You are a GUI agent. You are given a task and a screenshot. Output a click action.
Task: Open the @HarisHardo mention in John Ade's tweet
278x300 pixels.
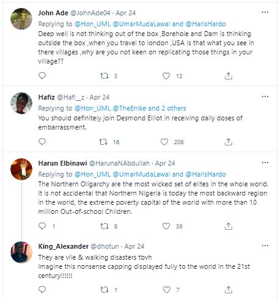pyautogui.click(x=206, y=24)
